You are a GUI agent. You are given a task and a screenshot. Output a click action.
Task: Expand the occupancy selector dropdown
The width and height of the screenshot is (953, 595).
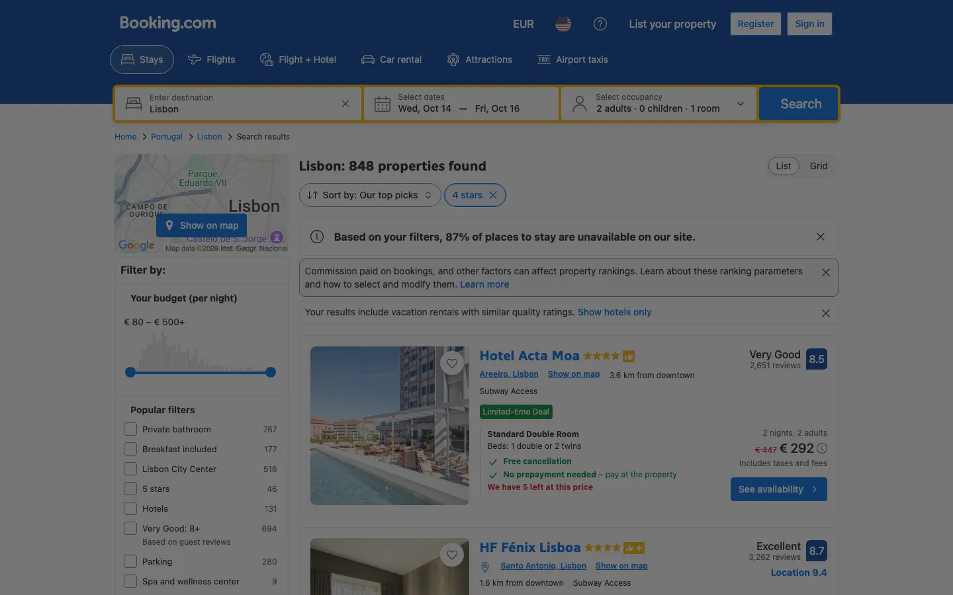pos(741,104)
